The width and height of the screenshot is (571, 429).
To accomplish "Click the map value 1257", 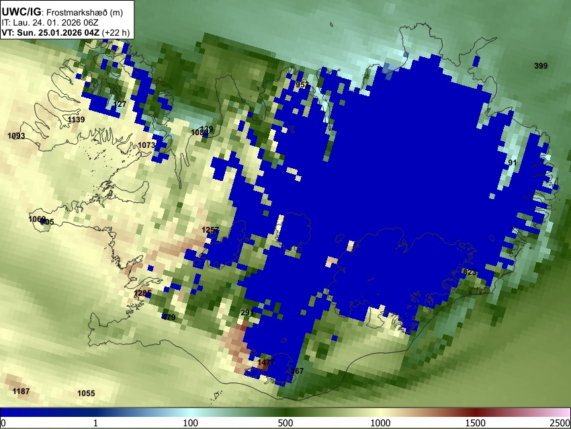I will click(x=210, y=230).
